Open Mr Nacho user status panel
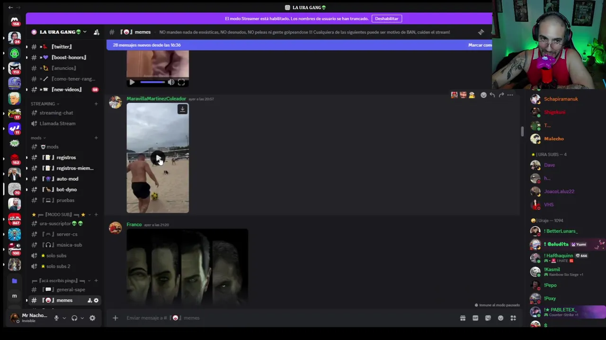The height and width of the screenshot is (340, 606). [x=30, y=318]
